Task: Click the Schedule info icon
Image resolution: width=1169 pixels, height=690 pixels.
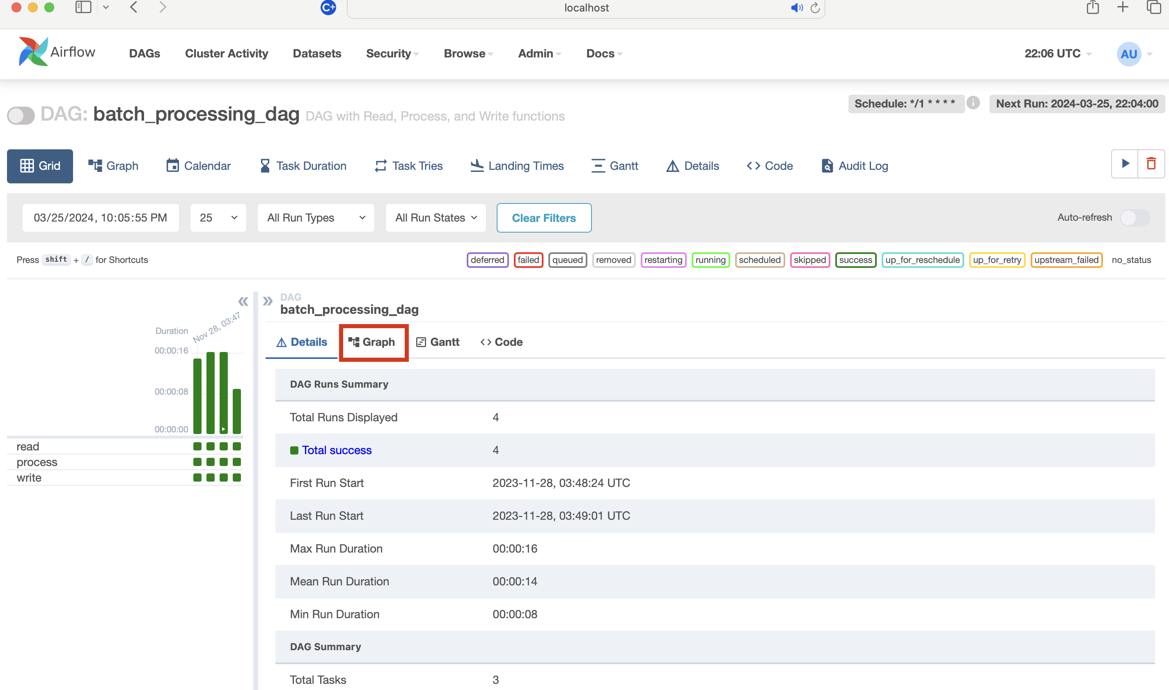Action: coord(973,103)
